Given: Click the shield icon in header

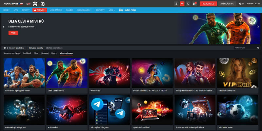Looking at the screenshot, I should [x=188, y=4].
